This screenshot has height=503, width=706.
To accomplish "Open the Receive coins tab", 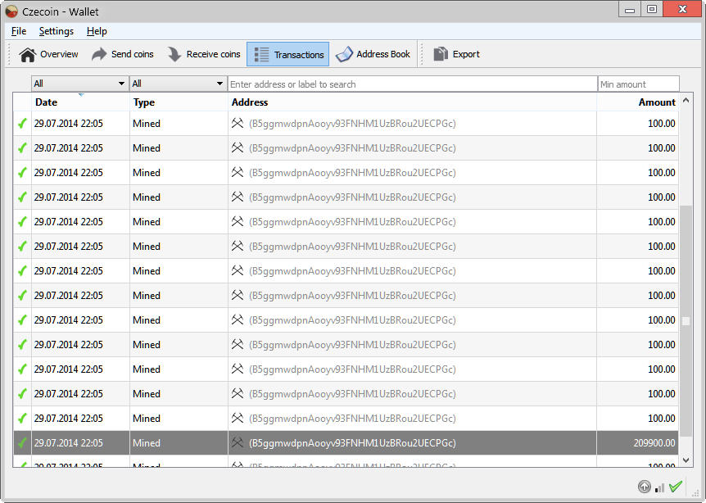I will [x=204, y=55].
